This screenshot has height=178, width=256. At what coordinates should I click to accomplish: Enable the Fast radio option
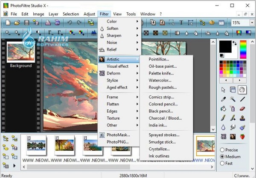click(222, 163)
